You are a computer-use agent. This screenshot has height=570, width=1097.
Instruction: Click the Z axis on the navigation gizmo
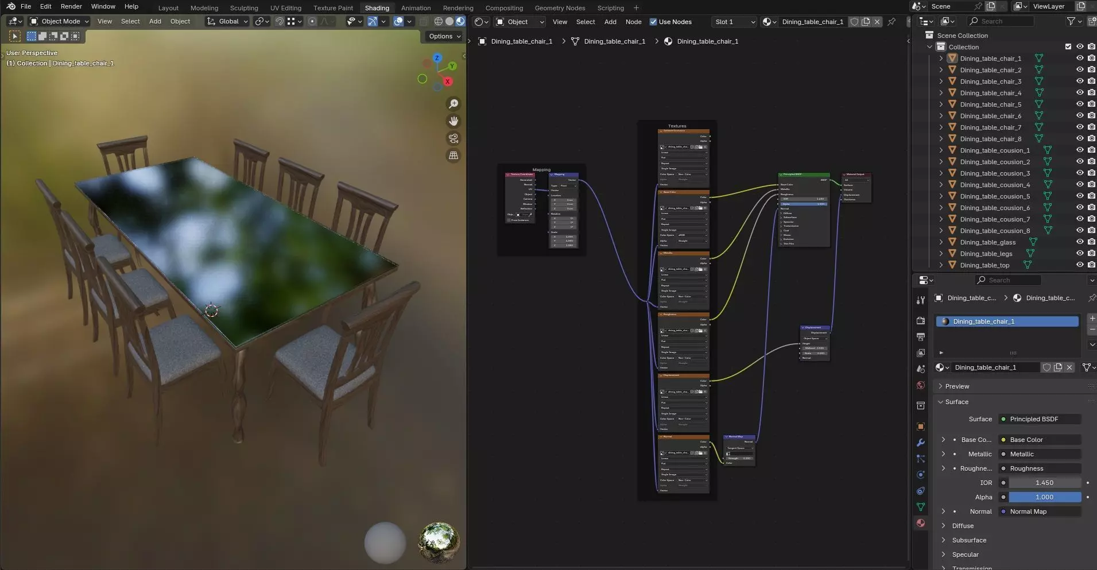click(437, 58)
